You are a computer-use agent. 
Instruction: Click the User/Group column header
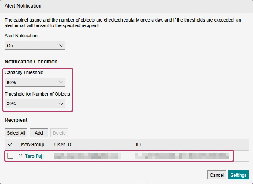point(31,145)
